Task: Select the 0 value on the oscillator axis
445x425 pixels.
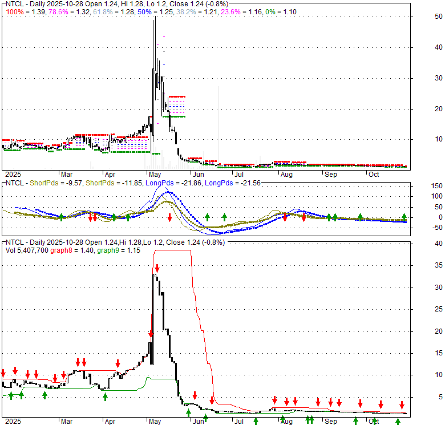Action: coord(440,217)
